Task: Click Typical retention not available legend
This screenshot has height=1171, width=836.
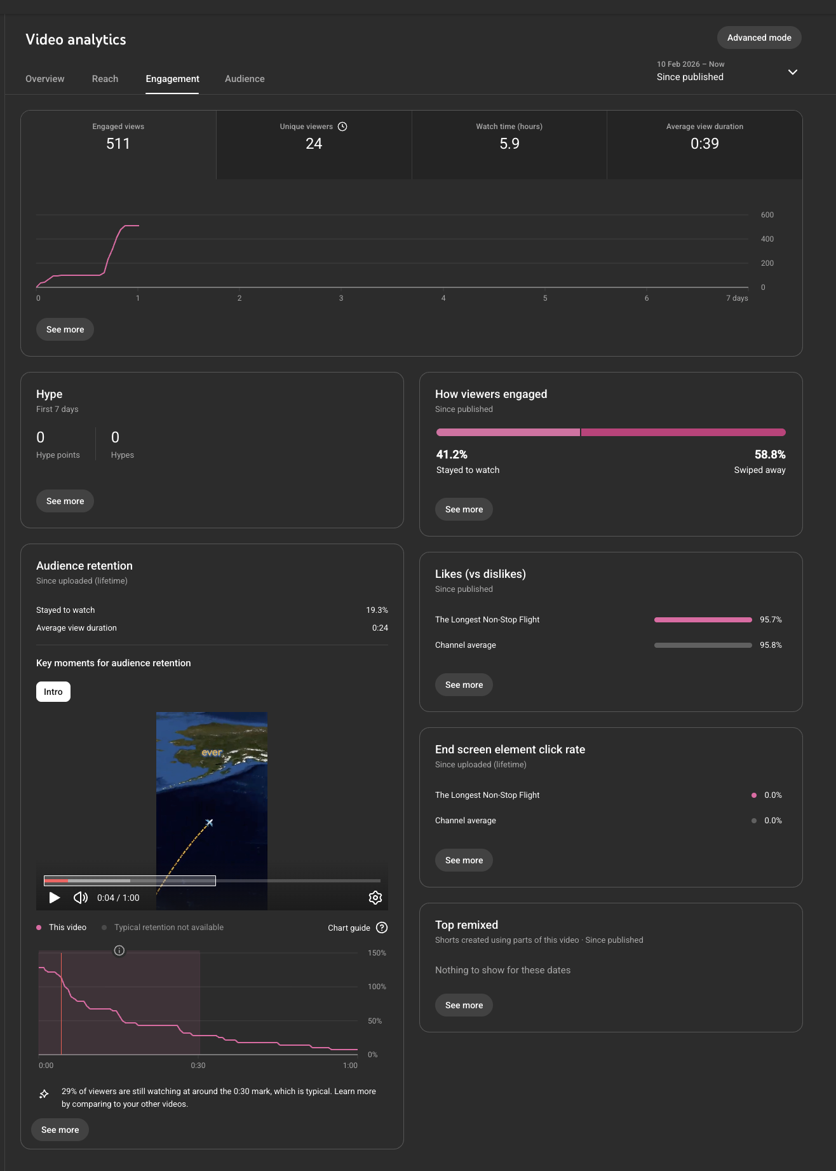Action: (x=163, y=928)
